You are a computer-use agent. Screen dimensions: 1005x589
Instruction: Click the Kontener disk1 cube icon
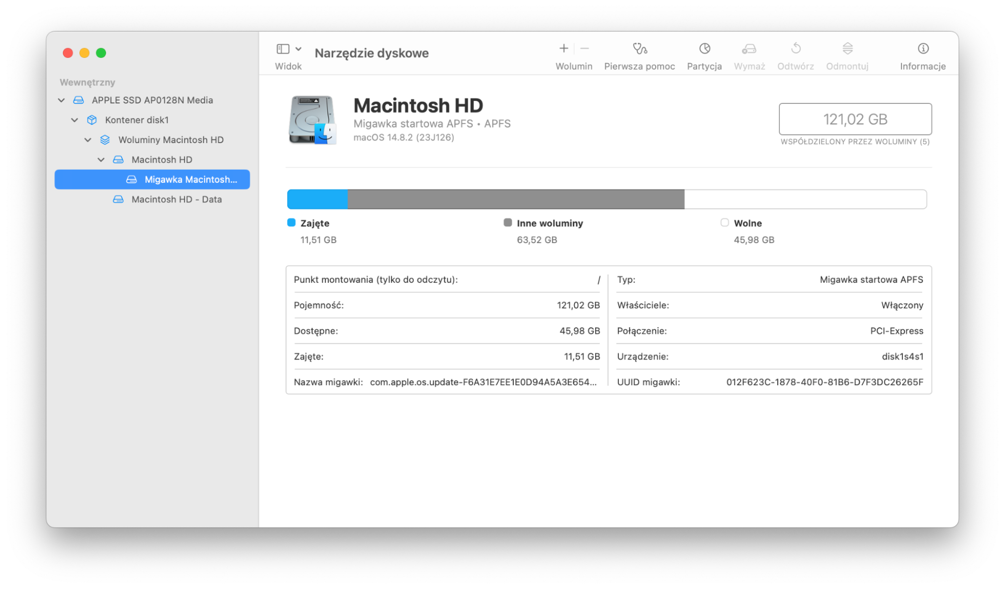point(92,120)
